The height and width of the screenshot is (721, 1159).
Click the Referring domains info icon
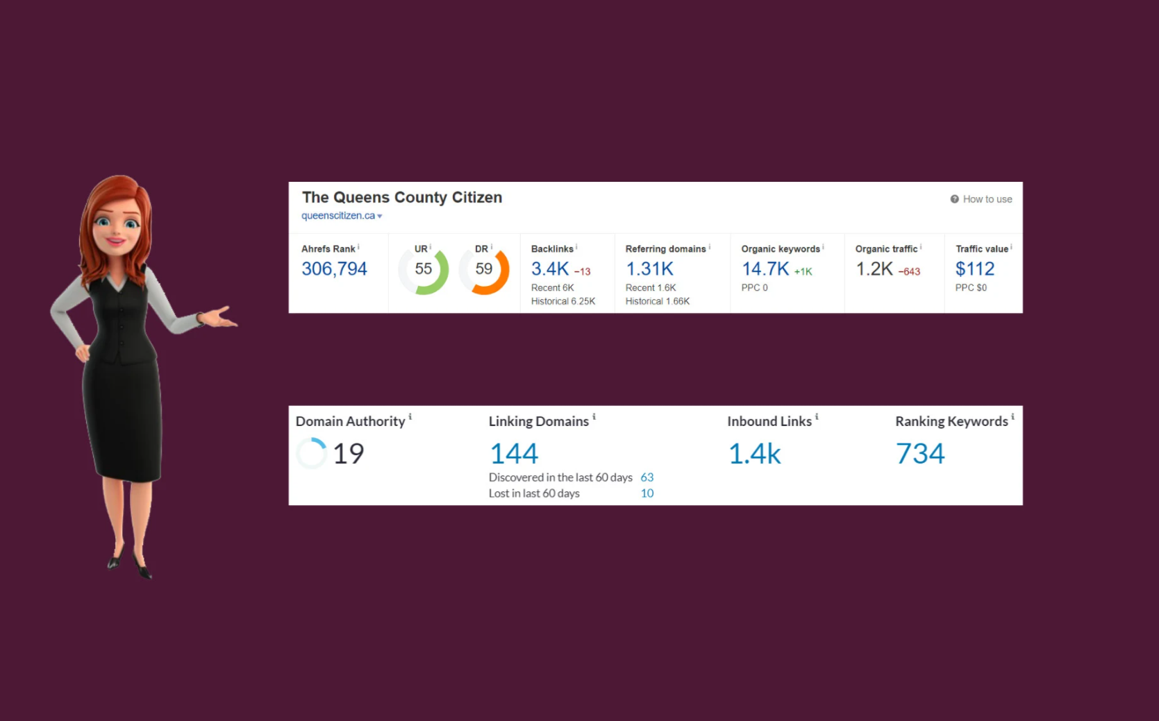pos(709,246)
